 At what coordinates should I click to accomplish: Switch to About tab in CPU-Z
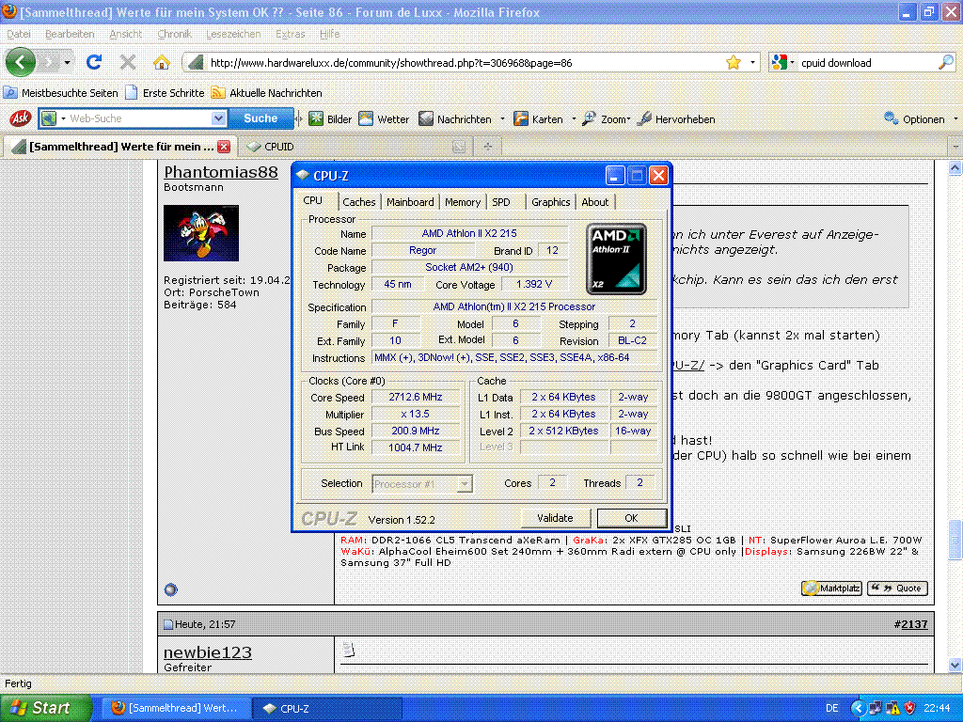594,202
